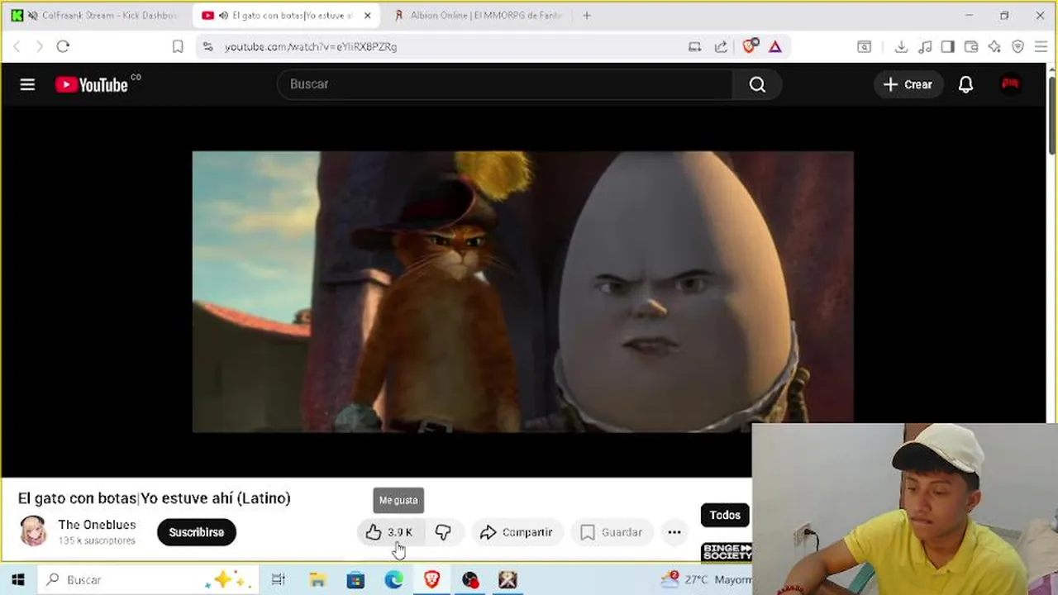Open the Windows Start menu
This screenshot has height=595, width=1058.
[18, 580]
